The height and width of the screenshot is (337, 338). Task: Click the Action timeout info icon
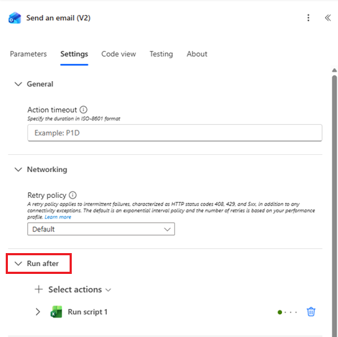(x=83, y=110)
